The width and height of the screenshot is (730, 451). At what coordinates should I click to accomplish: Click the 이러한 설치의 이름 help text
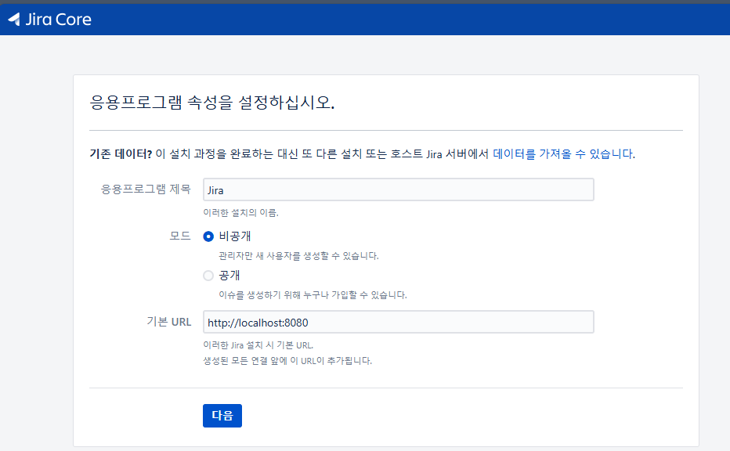pos(240,212)
